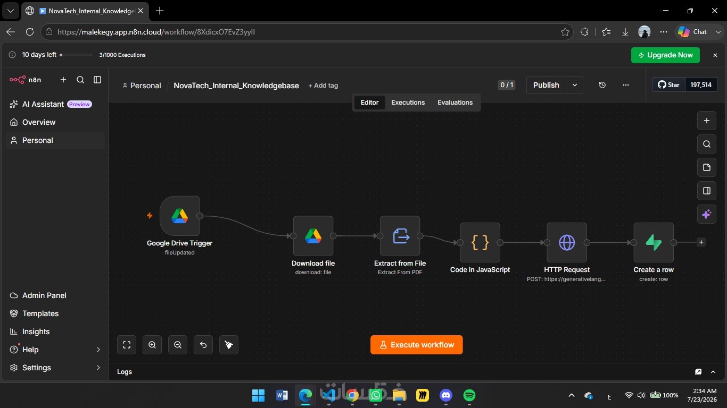Expand the Logs panel
Screen dimensions: 727x408
[x=713, y=372]
